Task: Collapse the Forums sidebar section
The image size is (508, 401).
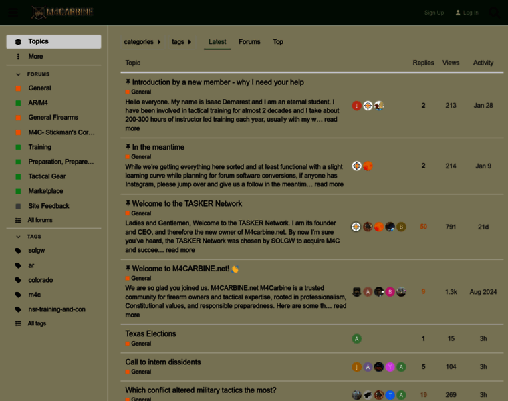Action: (x=19, y=74)
